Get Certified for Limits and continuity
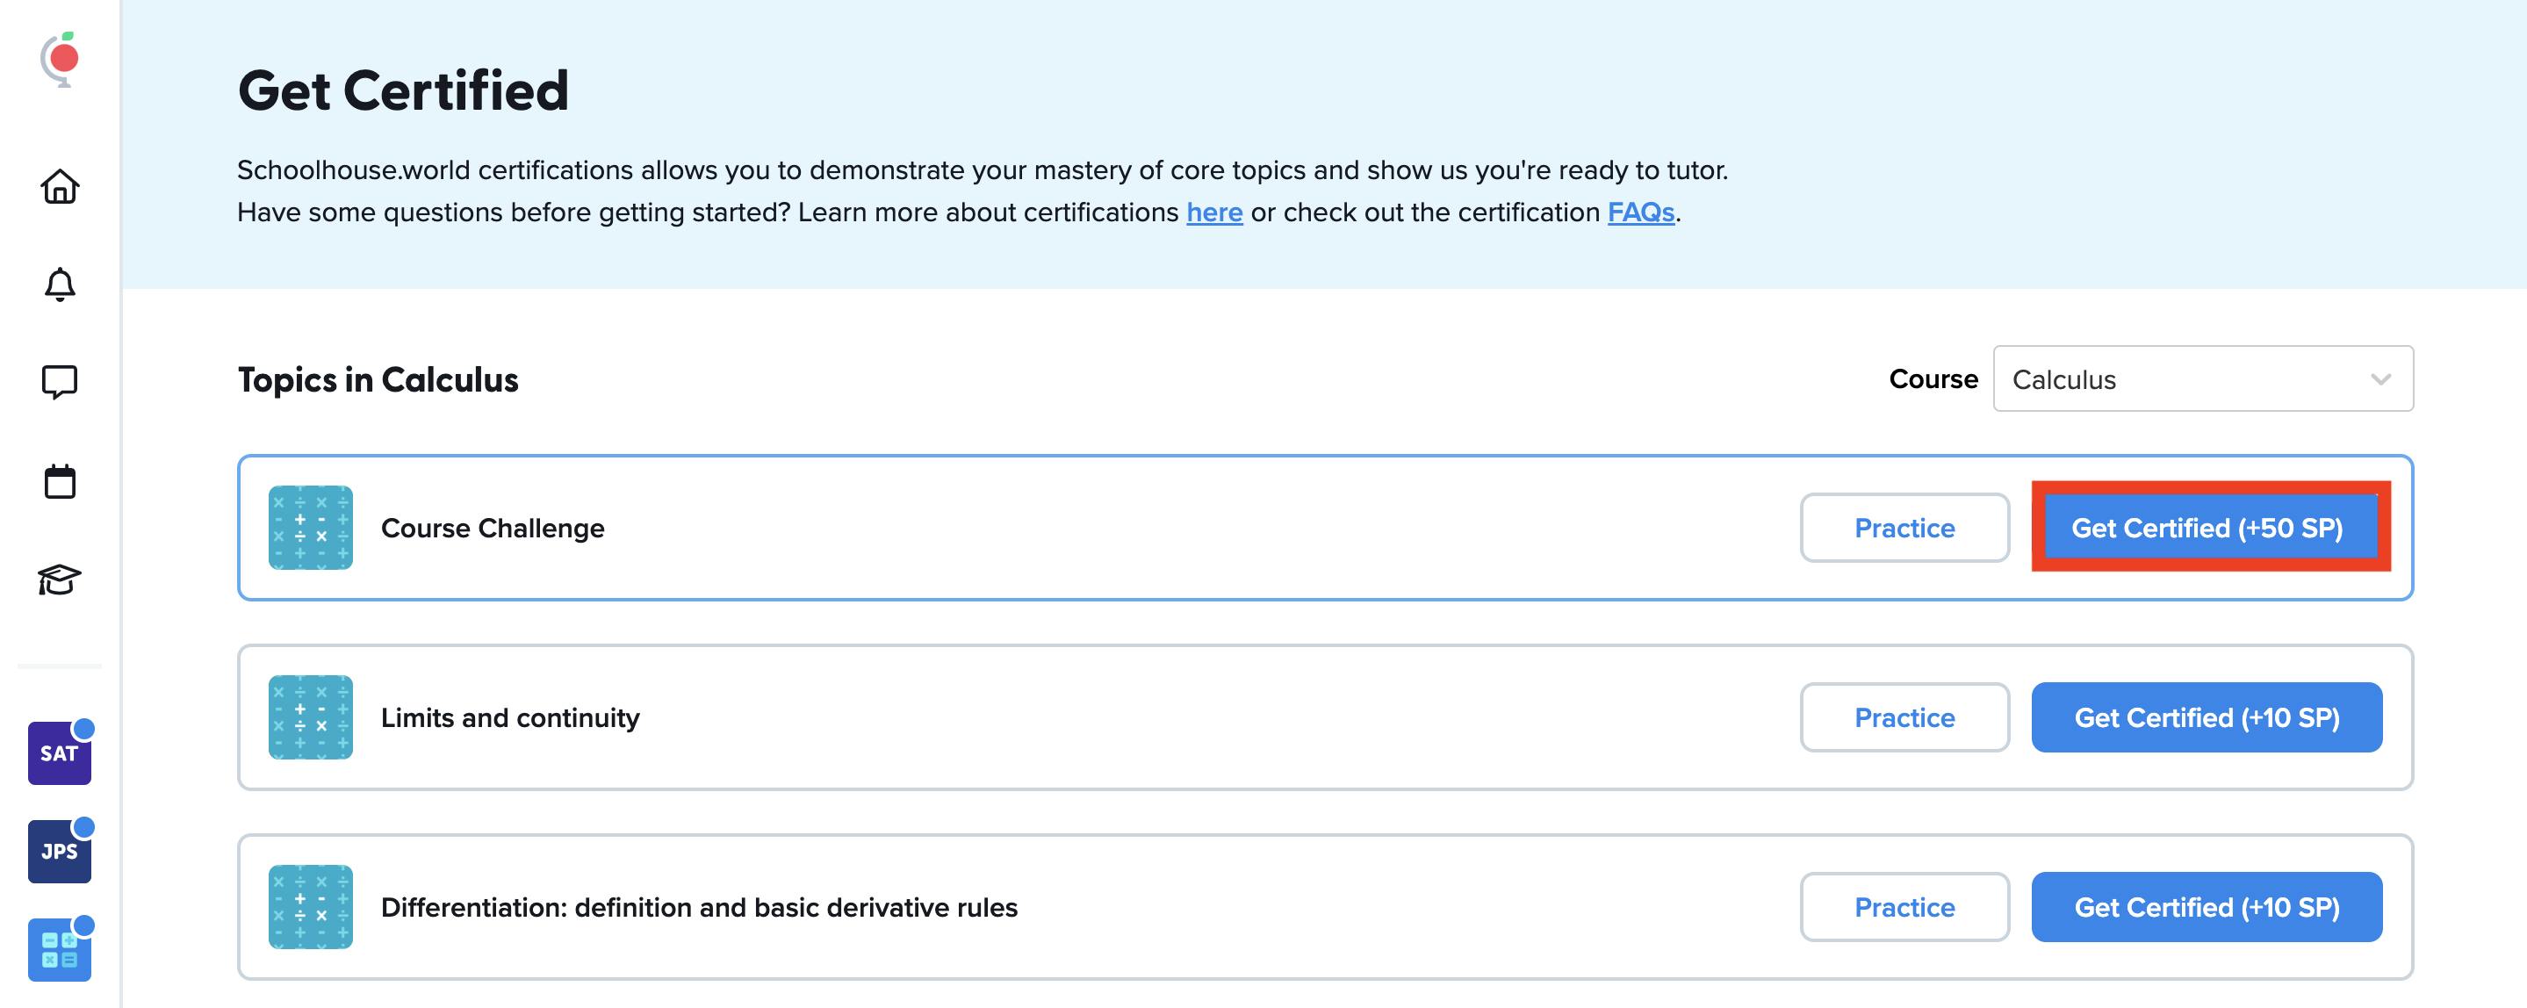This screenshot has width=2527, height=1008. point(2206,717)
